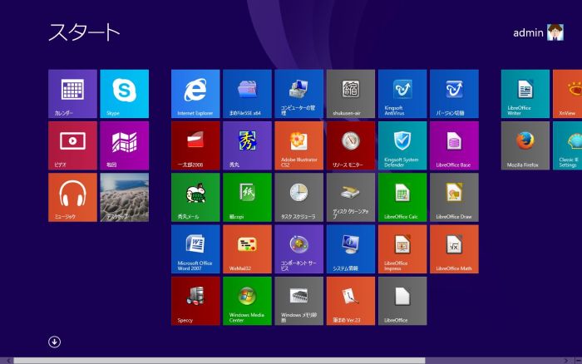
Task: Click the admin profile picture
Action: [555, 33]
